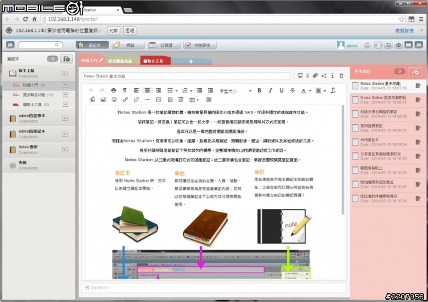
Task: Insert a to-do checkbox item
Action: tap(170, 100)
